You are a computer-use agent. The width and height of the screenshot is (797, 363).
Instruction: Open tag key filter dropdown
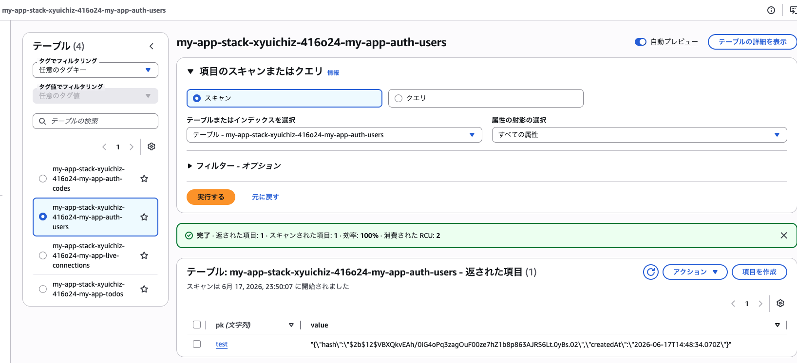point(95,70)
